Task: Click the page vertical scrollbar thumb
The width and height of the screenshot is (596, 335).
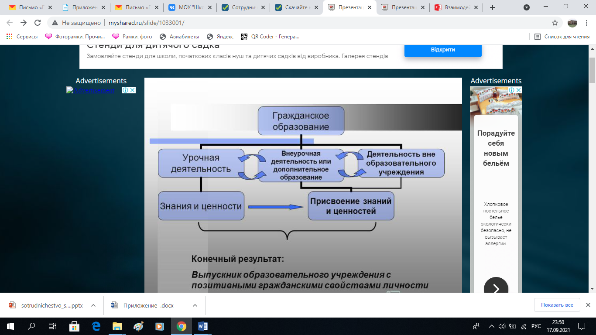Action: tap(592, 70)
